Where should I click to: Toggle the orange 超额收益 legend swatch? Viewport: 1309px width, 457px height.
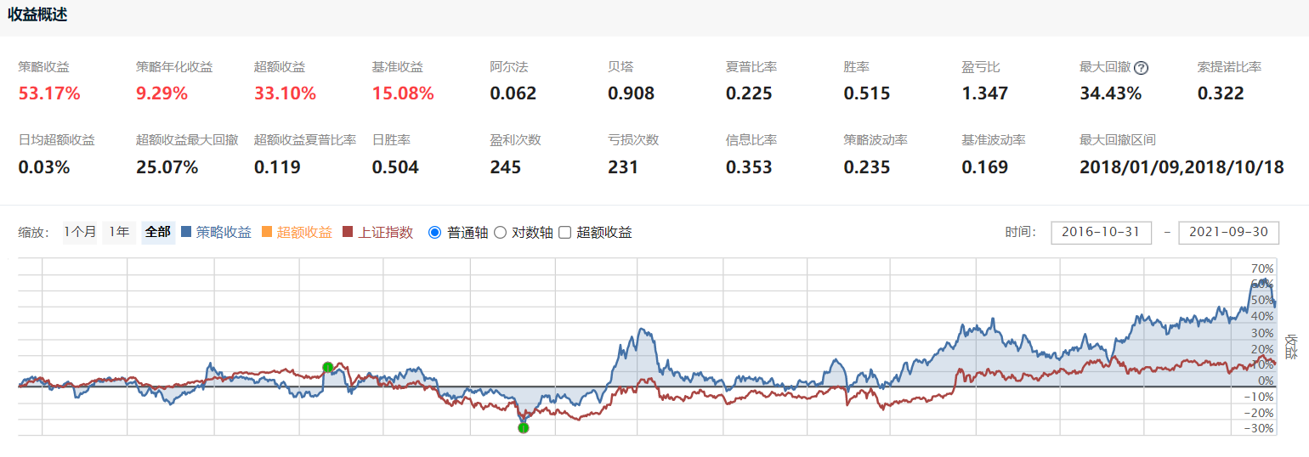click(267, 232)
